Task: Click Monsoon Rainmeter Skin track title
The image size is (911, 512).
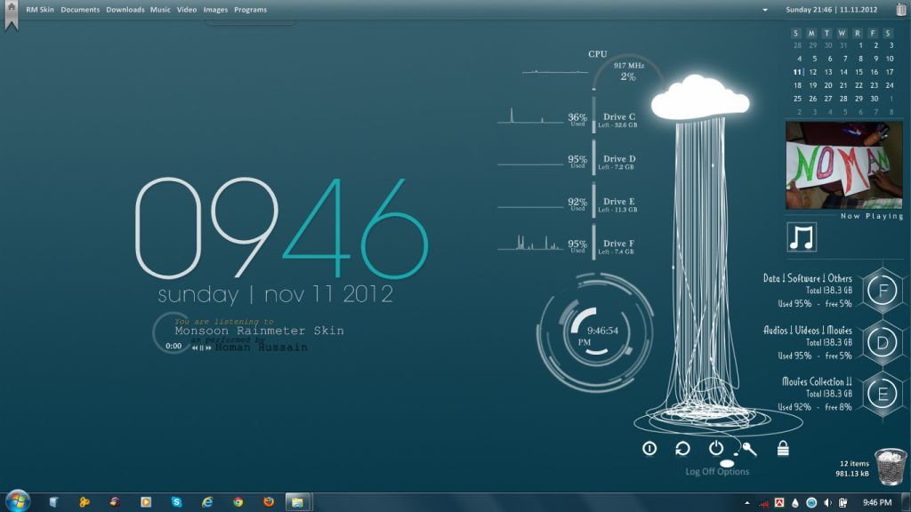Action: tap(259, 331)
